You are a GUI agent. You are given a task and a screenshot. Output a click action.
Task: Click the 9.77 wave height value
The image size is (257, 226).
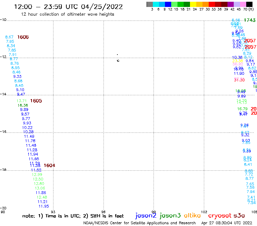pyautogui.click(x=26, y=119)
